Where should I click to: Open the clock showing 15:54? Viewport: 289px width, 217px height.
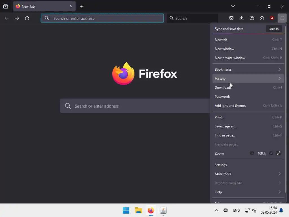coord(269,210)
